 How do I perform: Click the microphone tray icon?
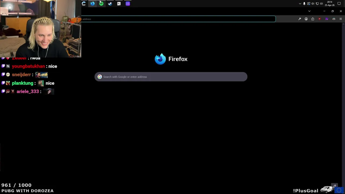click(x=304, y=4)
